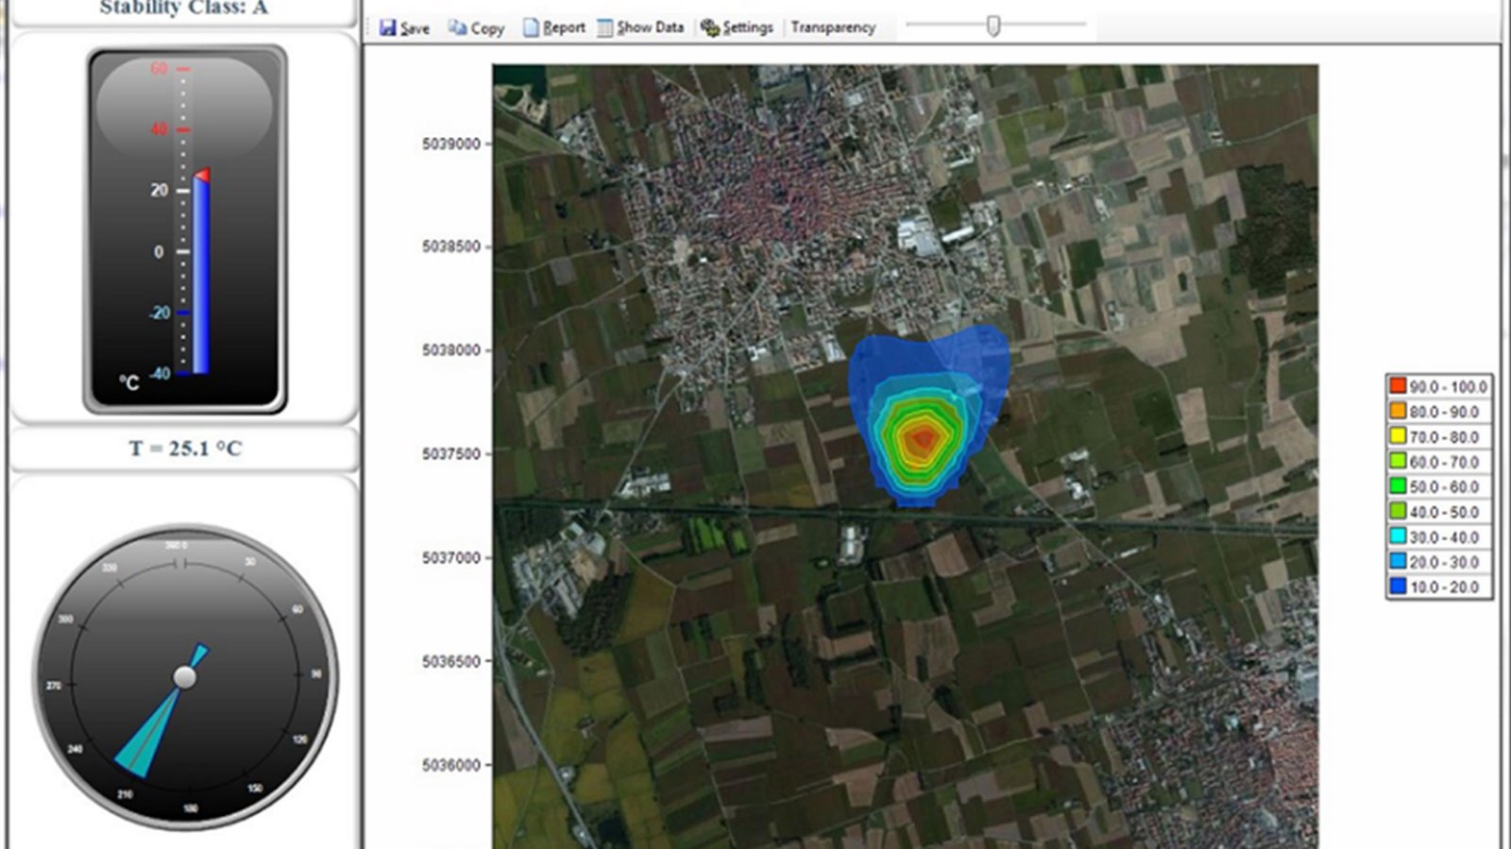This screenshot has width=1511, height=849.
Task: Click the Transparency label in toolbar
Action: tap(833, 27)
